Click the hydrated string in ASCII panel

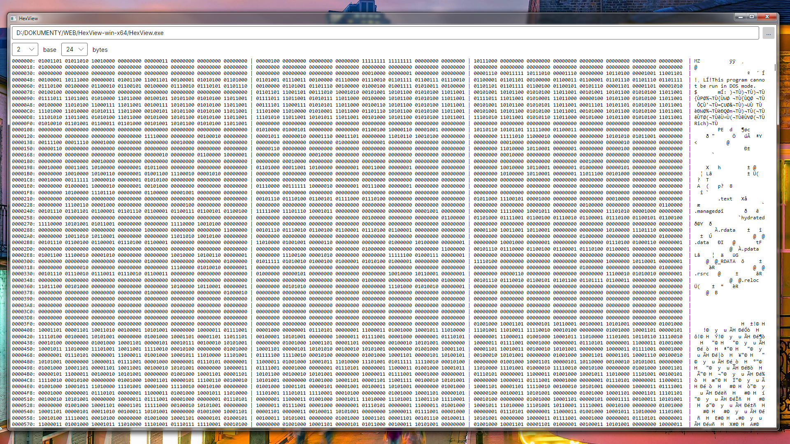click(x=752, y=217)
